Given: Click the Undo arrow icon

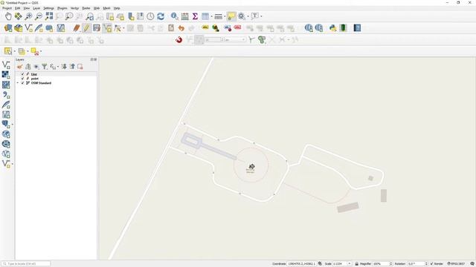Looking at the screenshot, I should tap(181, 28).
